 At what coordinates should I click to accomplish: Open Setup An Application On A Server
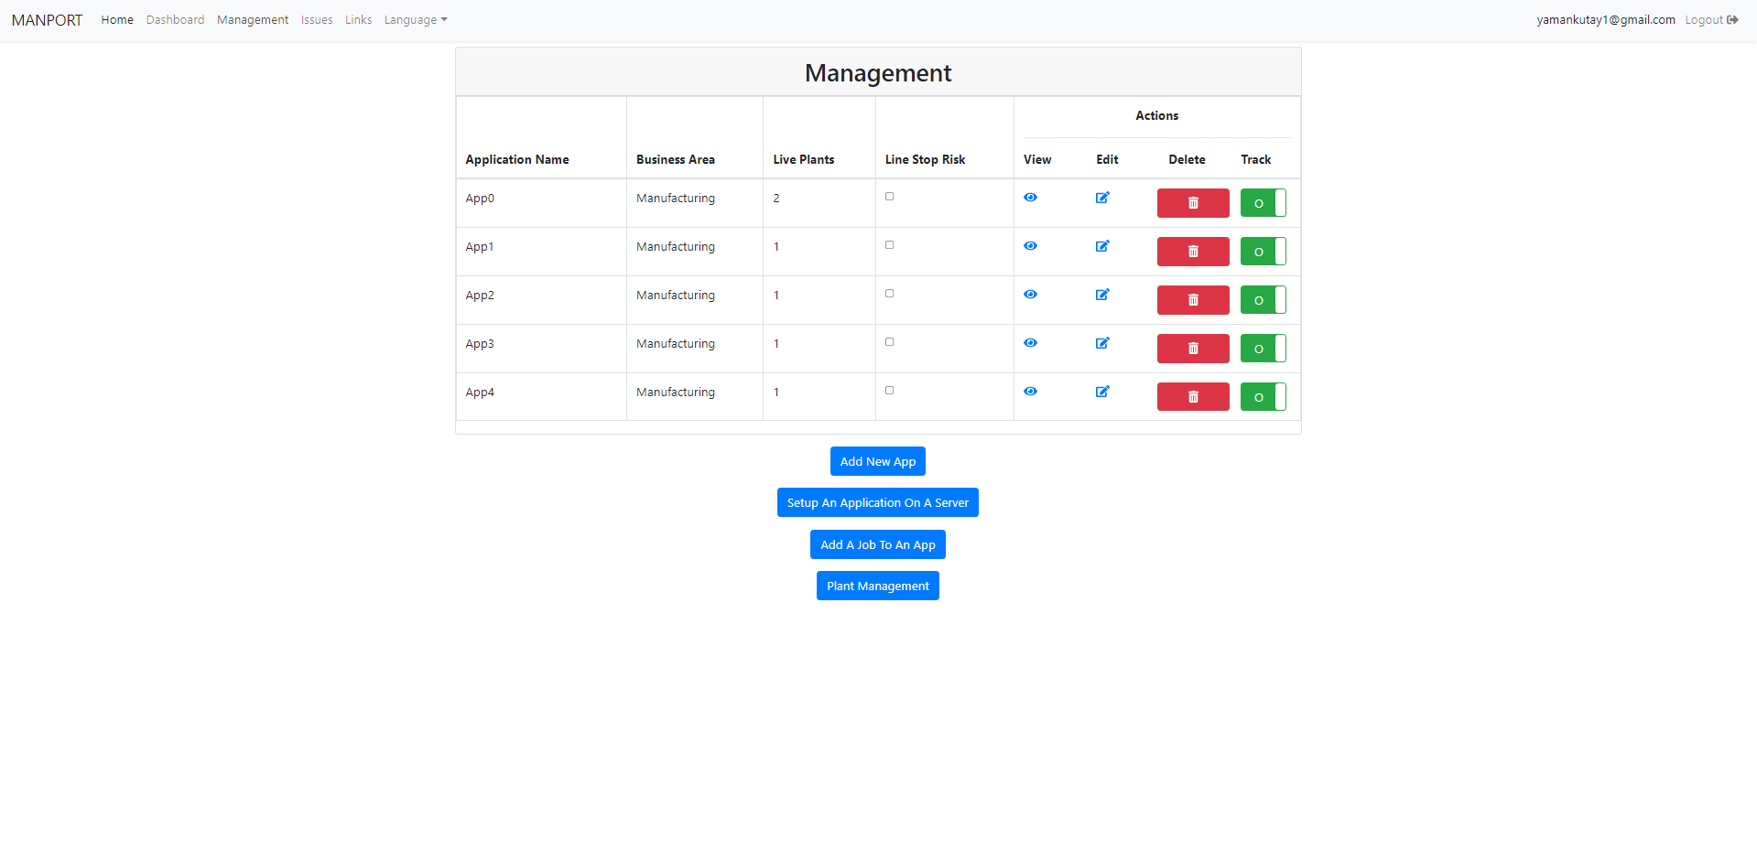pos(877,501)
